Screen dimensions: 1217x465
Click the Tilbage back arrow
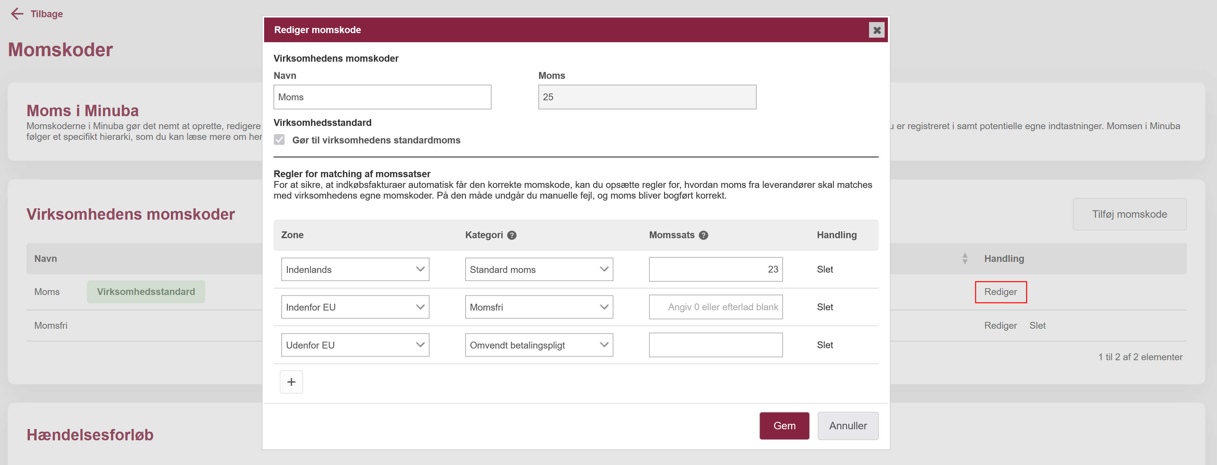pyautogui.click(x=17, y=14)
